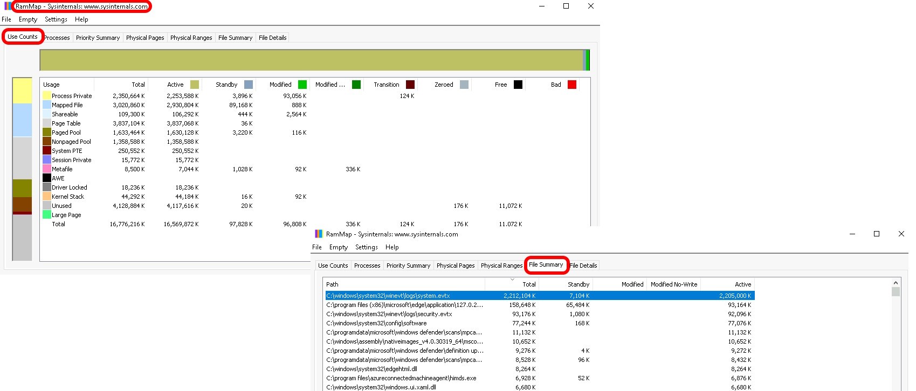
Task: Maximize the lower RamMap window
Action: [877, 234]
